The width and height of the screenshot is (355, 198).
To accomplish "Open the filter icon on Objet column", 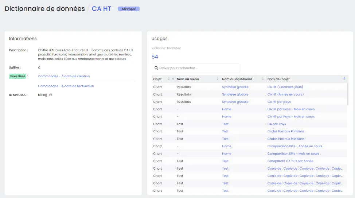I will 173,79.
